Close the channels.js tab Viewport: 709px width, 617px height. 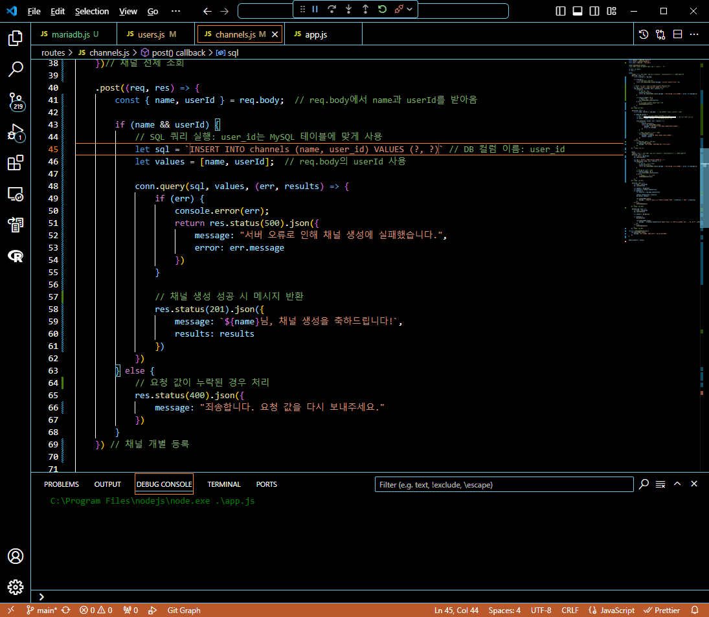(x=275, y=34)
